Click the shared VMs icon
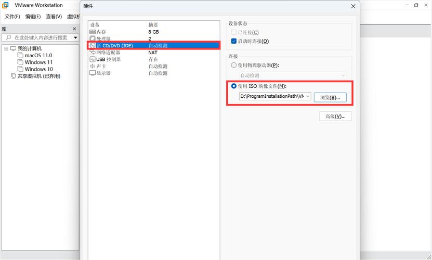 [13, 76]
